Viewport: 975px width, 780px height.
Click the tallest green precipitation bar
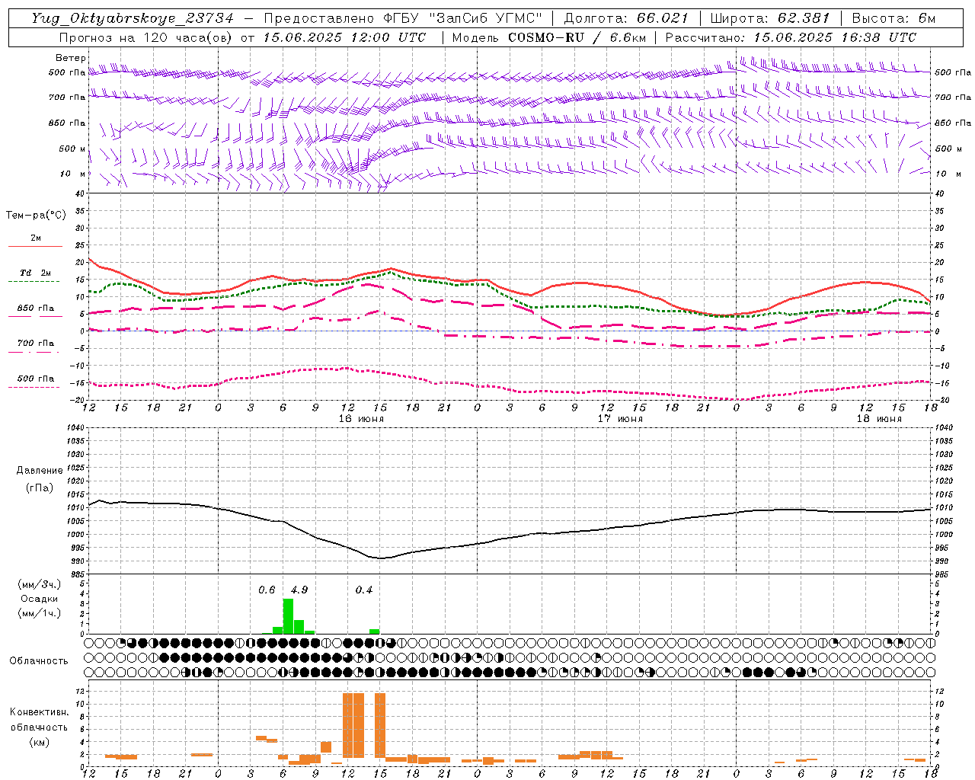coord(288,616)
